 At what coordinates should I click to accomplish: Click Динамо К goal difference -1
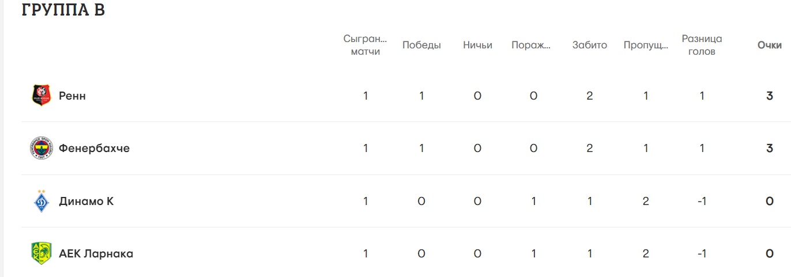[x=702, y=202]
